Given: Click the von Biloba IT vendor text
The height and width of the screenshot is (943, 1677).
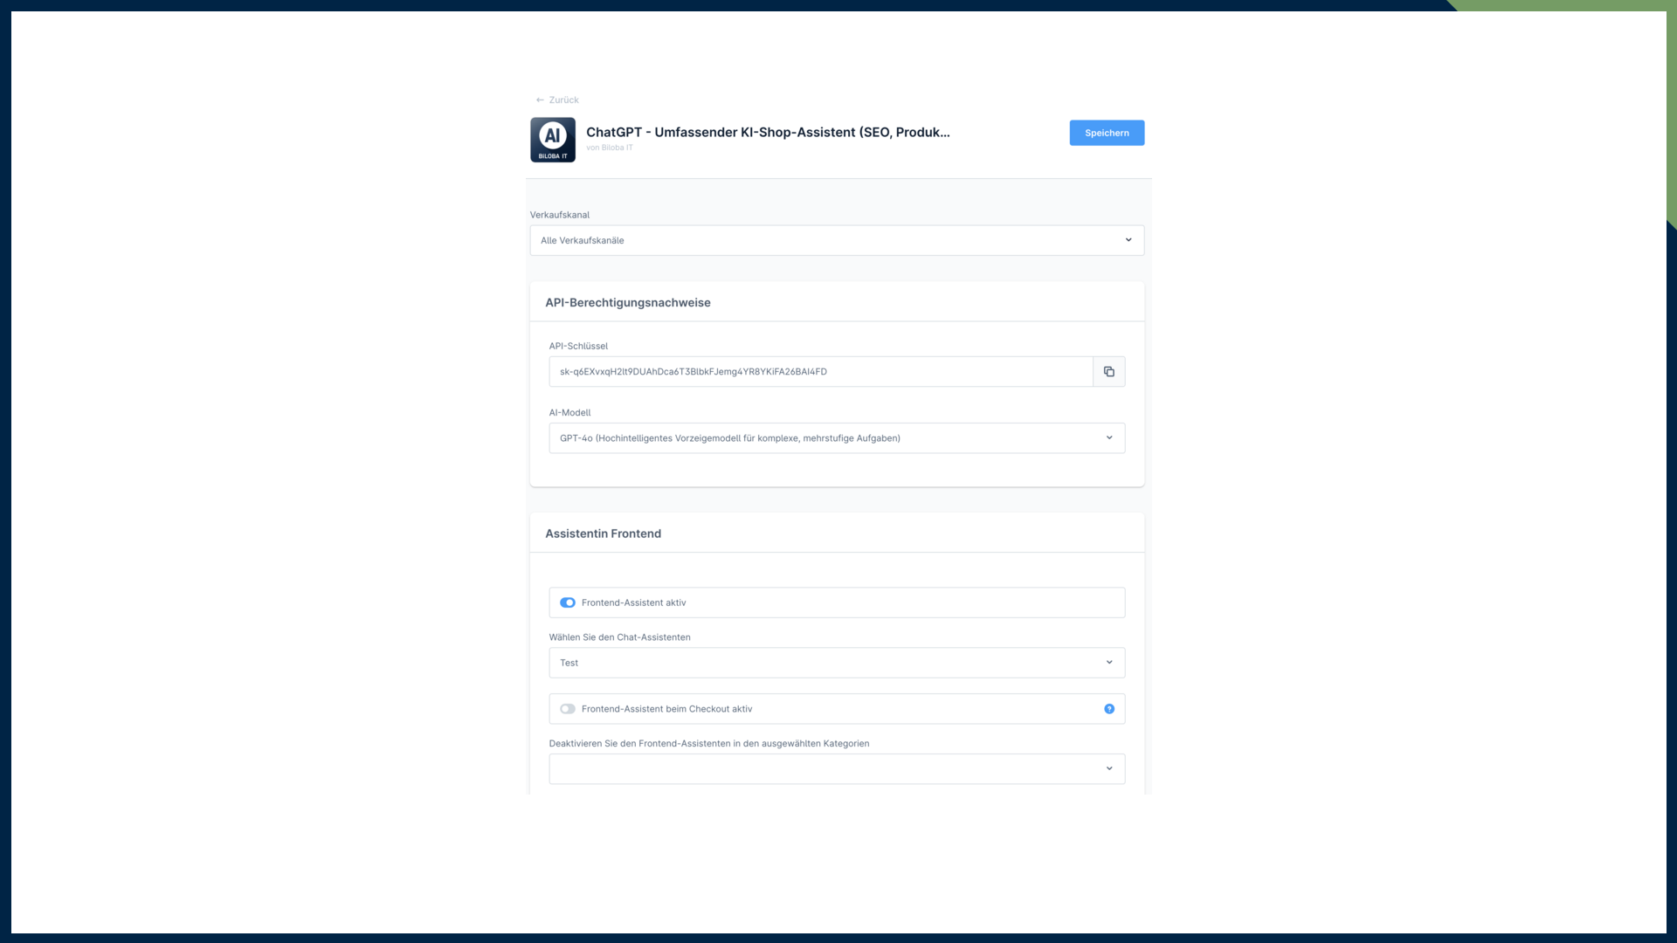Looking at the screenshot, I should pyautogui.click(x=610, y=148).
